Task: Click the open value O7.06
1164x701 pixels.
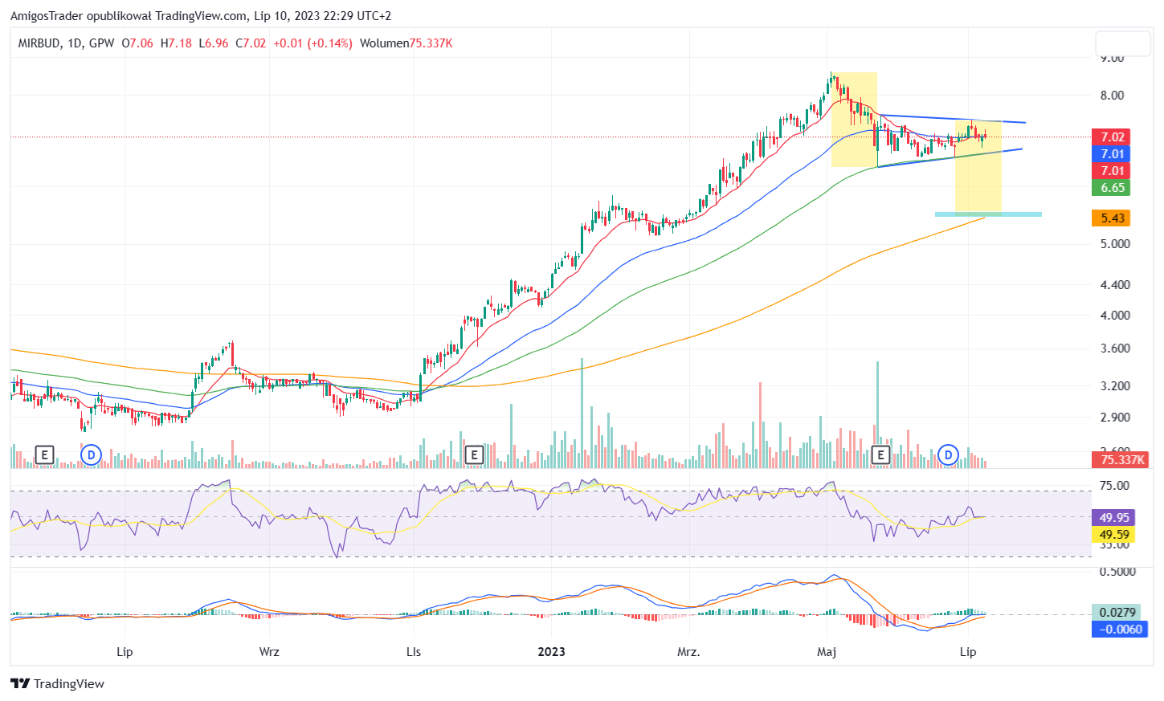Action: 137,43
